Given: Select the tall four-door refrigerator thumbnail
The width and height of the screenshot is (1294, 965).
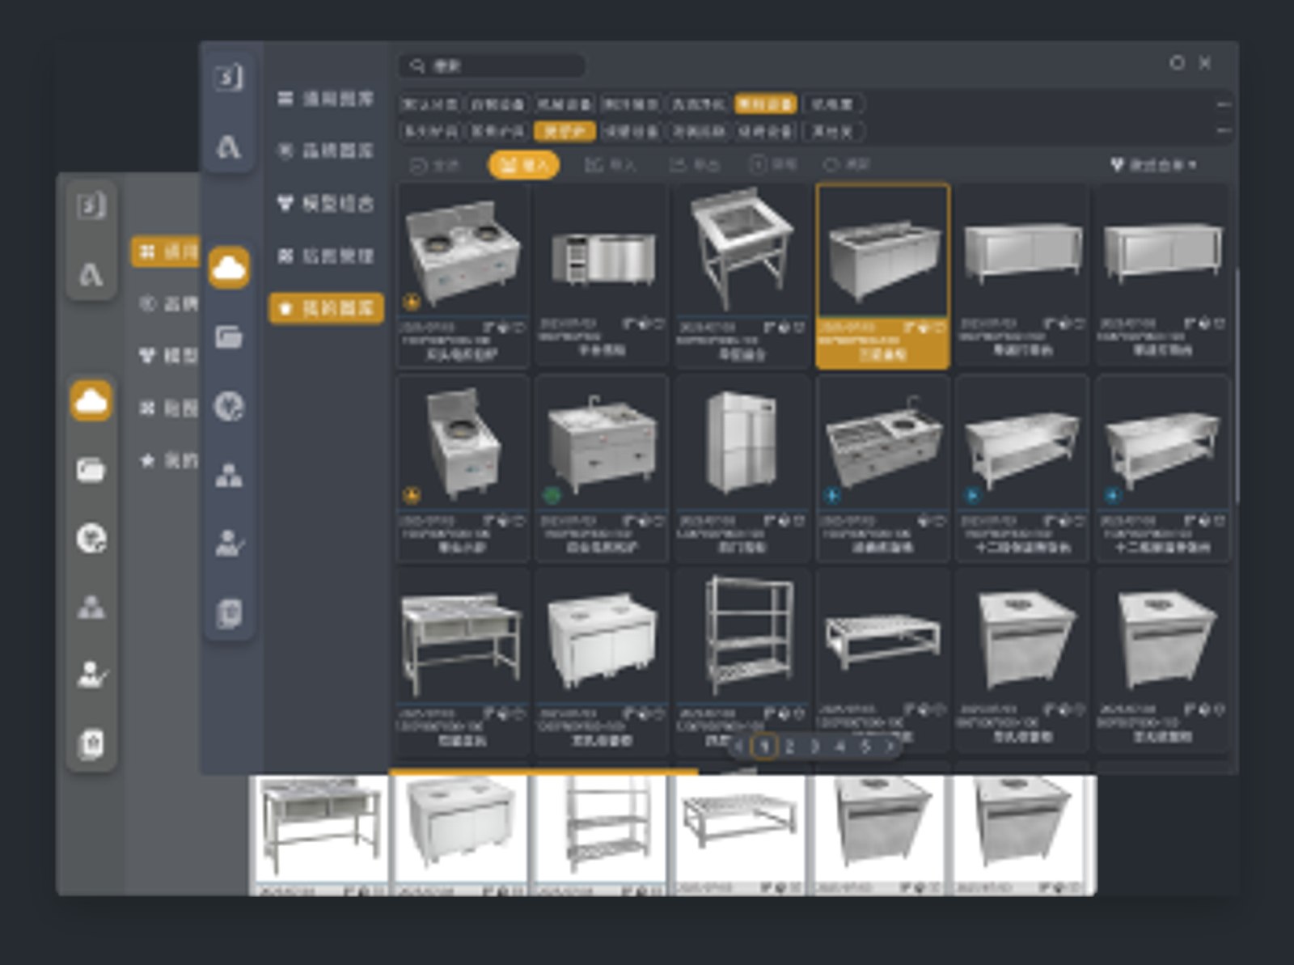Looking at the screenshot, I should coord(742,444).
